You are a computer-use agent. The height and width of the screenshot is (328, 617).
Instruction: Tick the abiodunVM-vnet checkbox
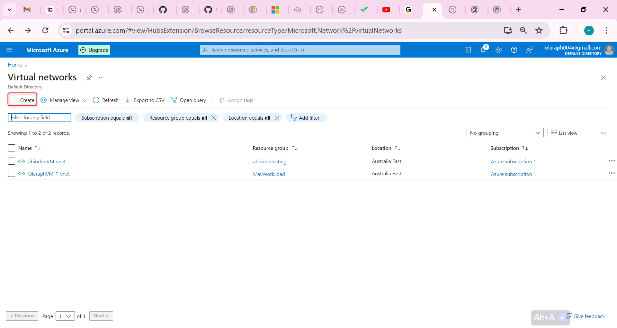(12, 161)
